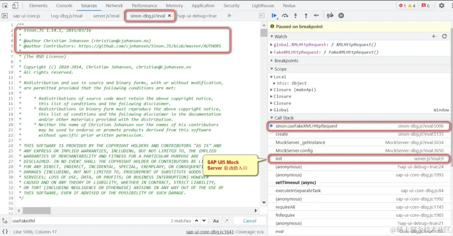The image size is (453, 236).
Task: Toggle match case in search
Action: 216,221
